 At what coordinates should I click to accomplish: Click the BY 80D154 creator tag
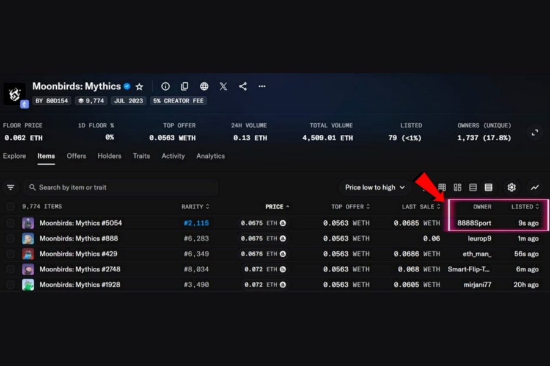51,101
